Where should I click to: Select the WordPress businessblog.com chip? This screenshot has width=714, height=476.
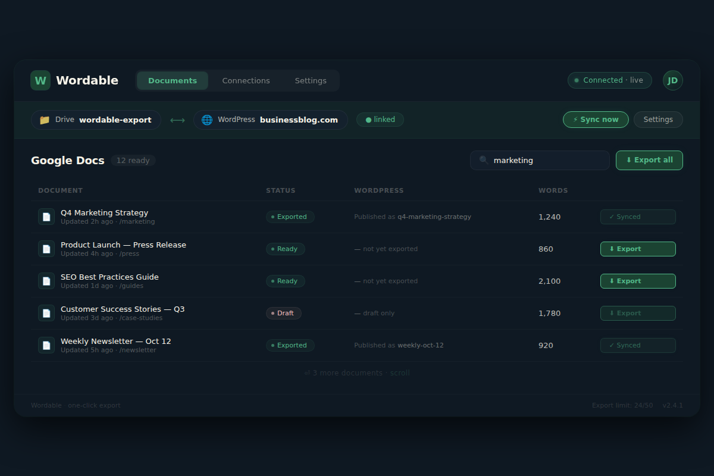tap(271, 120)
